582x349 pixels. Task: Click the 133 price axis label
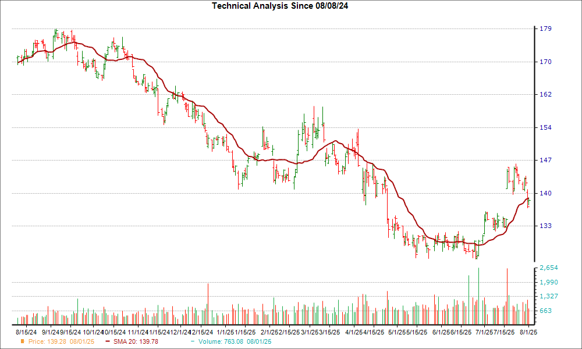tap(546, 226)
